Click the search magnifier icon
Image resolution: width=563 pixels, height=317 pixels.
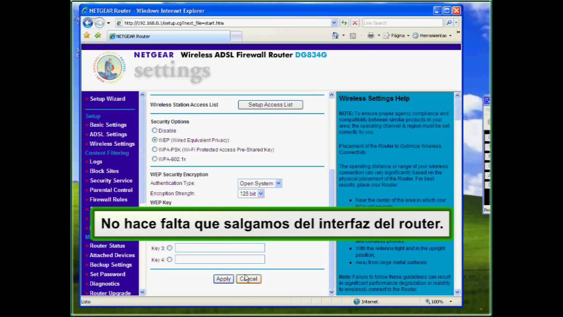449,23
